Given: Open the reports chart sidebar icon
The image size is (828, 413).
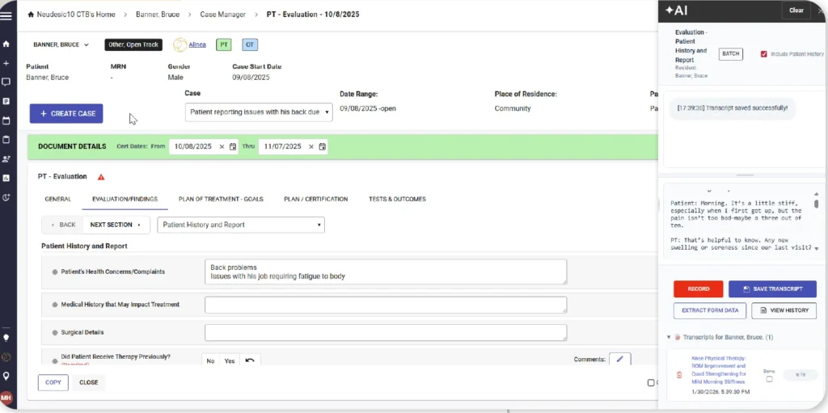Looking at the screenshot, I should pos(6,178).
